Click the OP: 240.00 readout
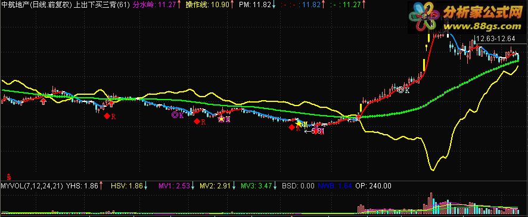 click(373, 185)
